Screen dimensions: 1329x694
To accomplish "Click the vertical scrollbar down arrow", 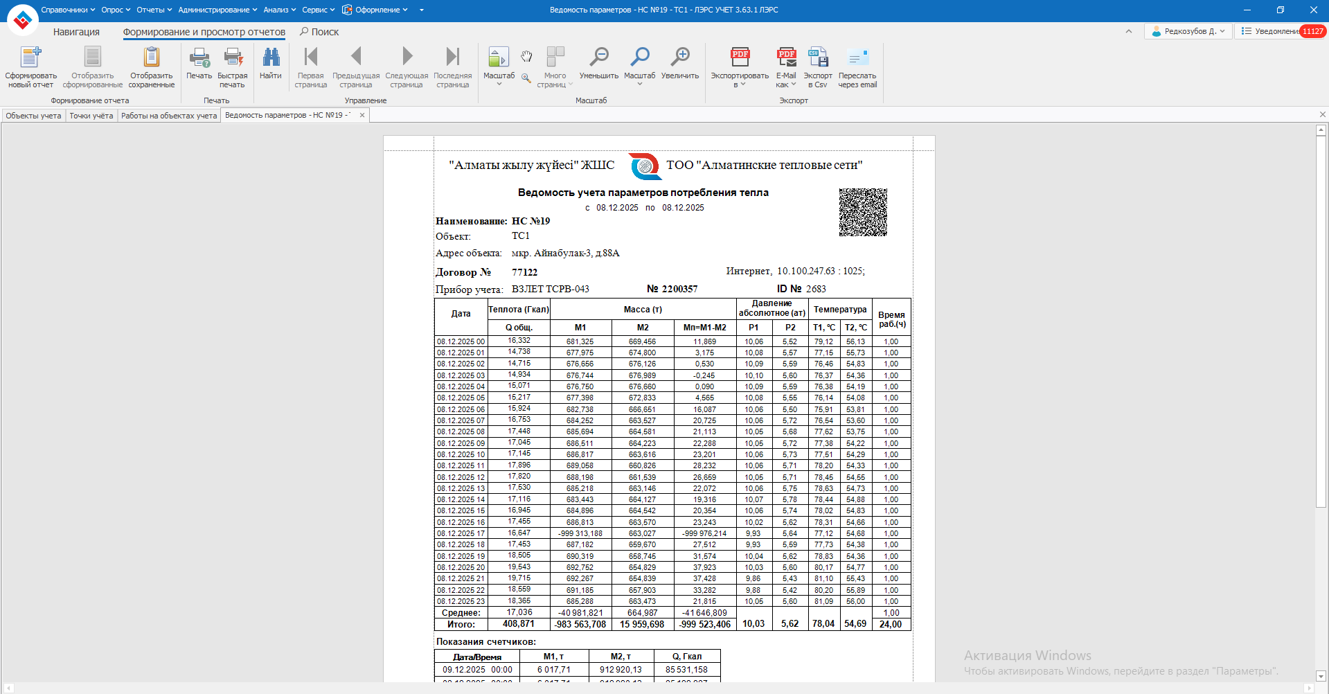I will point(1321,676).
